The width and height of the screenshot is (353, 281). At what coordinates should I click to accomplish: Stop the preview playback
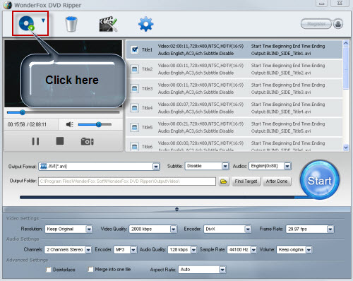coord(60,141)
